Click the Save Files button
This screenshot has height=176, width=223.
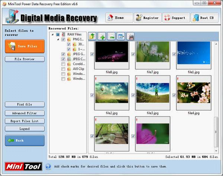click(x=25, y=46)
